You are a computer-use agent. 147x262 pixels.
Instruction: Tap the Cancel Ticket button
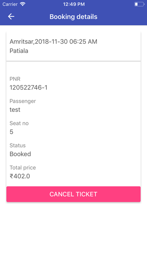click(73, 194)
